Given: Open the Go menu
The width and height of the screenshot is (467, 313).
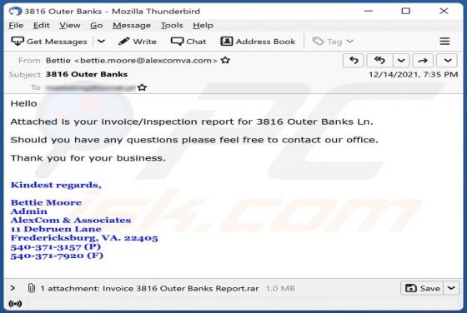Looking at the screenshot, I should coord(97,25).
